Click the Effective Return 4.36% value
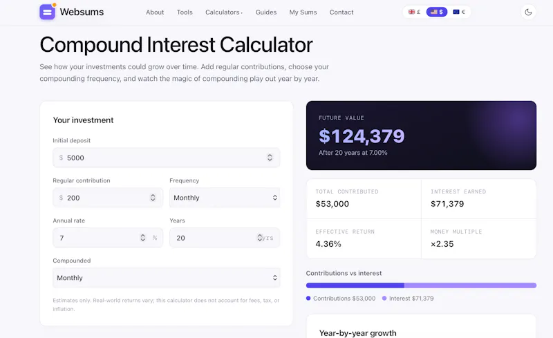553x338 pixels. 328,244
